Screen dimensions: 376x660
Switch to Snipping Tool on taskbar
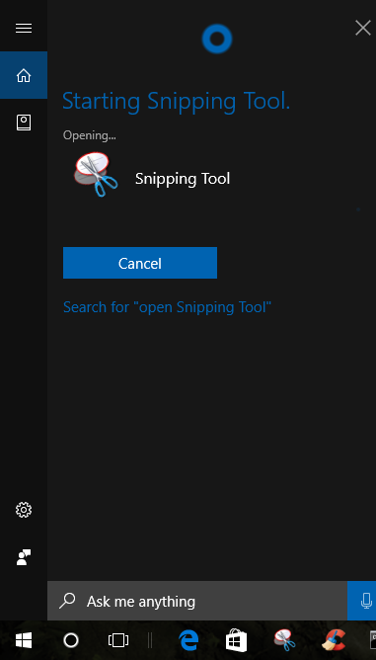point(284,640)
